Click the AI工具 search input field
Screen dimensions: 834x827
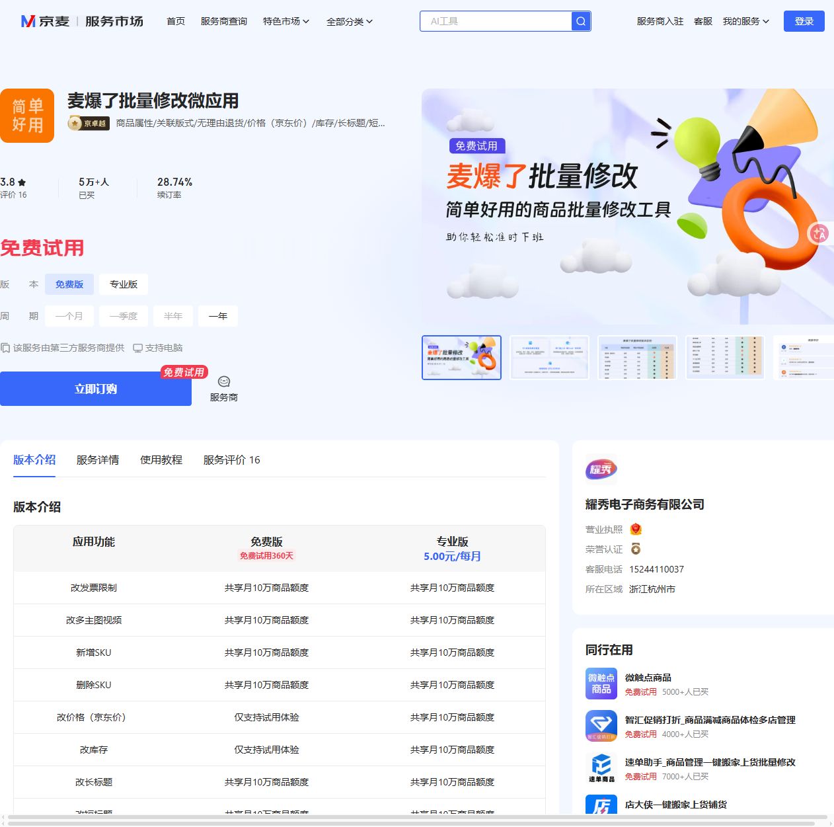click(496, 21)
